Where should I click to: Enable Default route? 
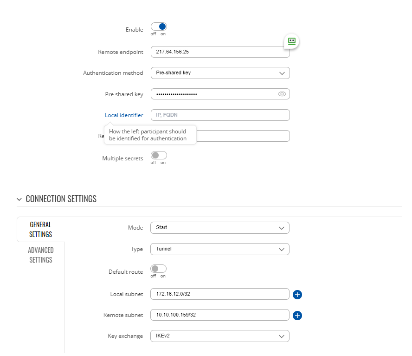(158, 269)
